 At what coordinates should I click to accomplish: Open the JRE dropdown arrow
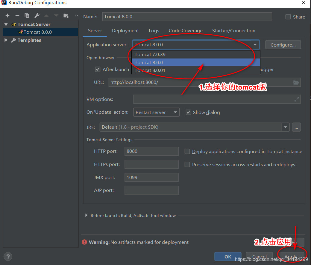286,127
